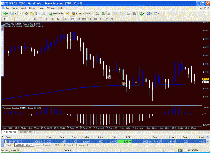Click the connection status bars icon
Viewport: 211px width, 153px height.
(181, 150)
